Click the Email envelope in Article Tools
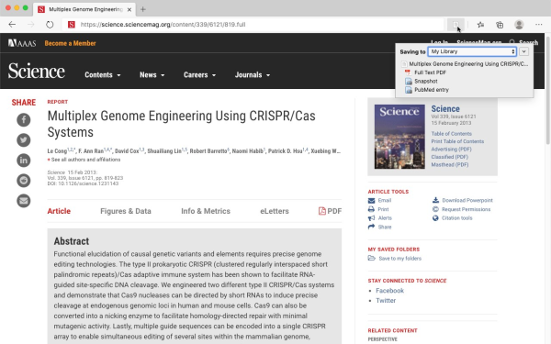The height and width of the screenshot is (344, 551). click(371, 201)
